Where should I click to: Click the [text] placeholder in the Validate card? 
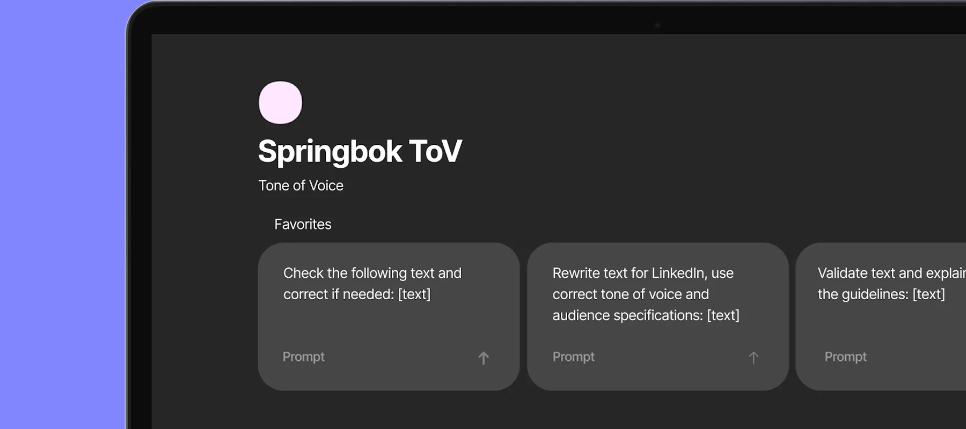click(x=929, y=294)
